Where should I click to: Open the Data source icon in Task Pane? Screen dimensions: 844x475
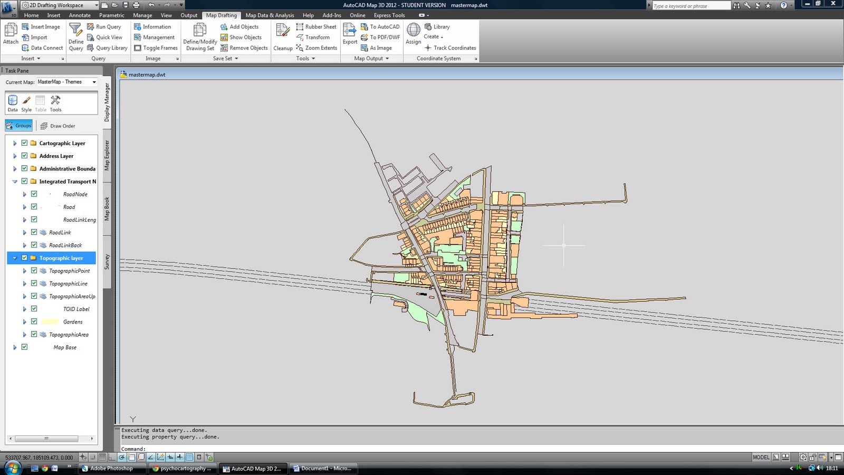coord(12,100)
